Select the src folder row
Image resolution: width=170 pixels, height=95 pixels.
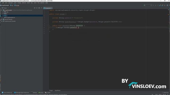[22, 16]
